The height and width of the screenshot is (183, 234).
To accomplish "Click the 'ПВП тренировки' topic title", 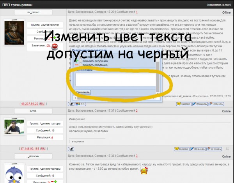I will pyautogui.click(x=17, y=5).
